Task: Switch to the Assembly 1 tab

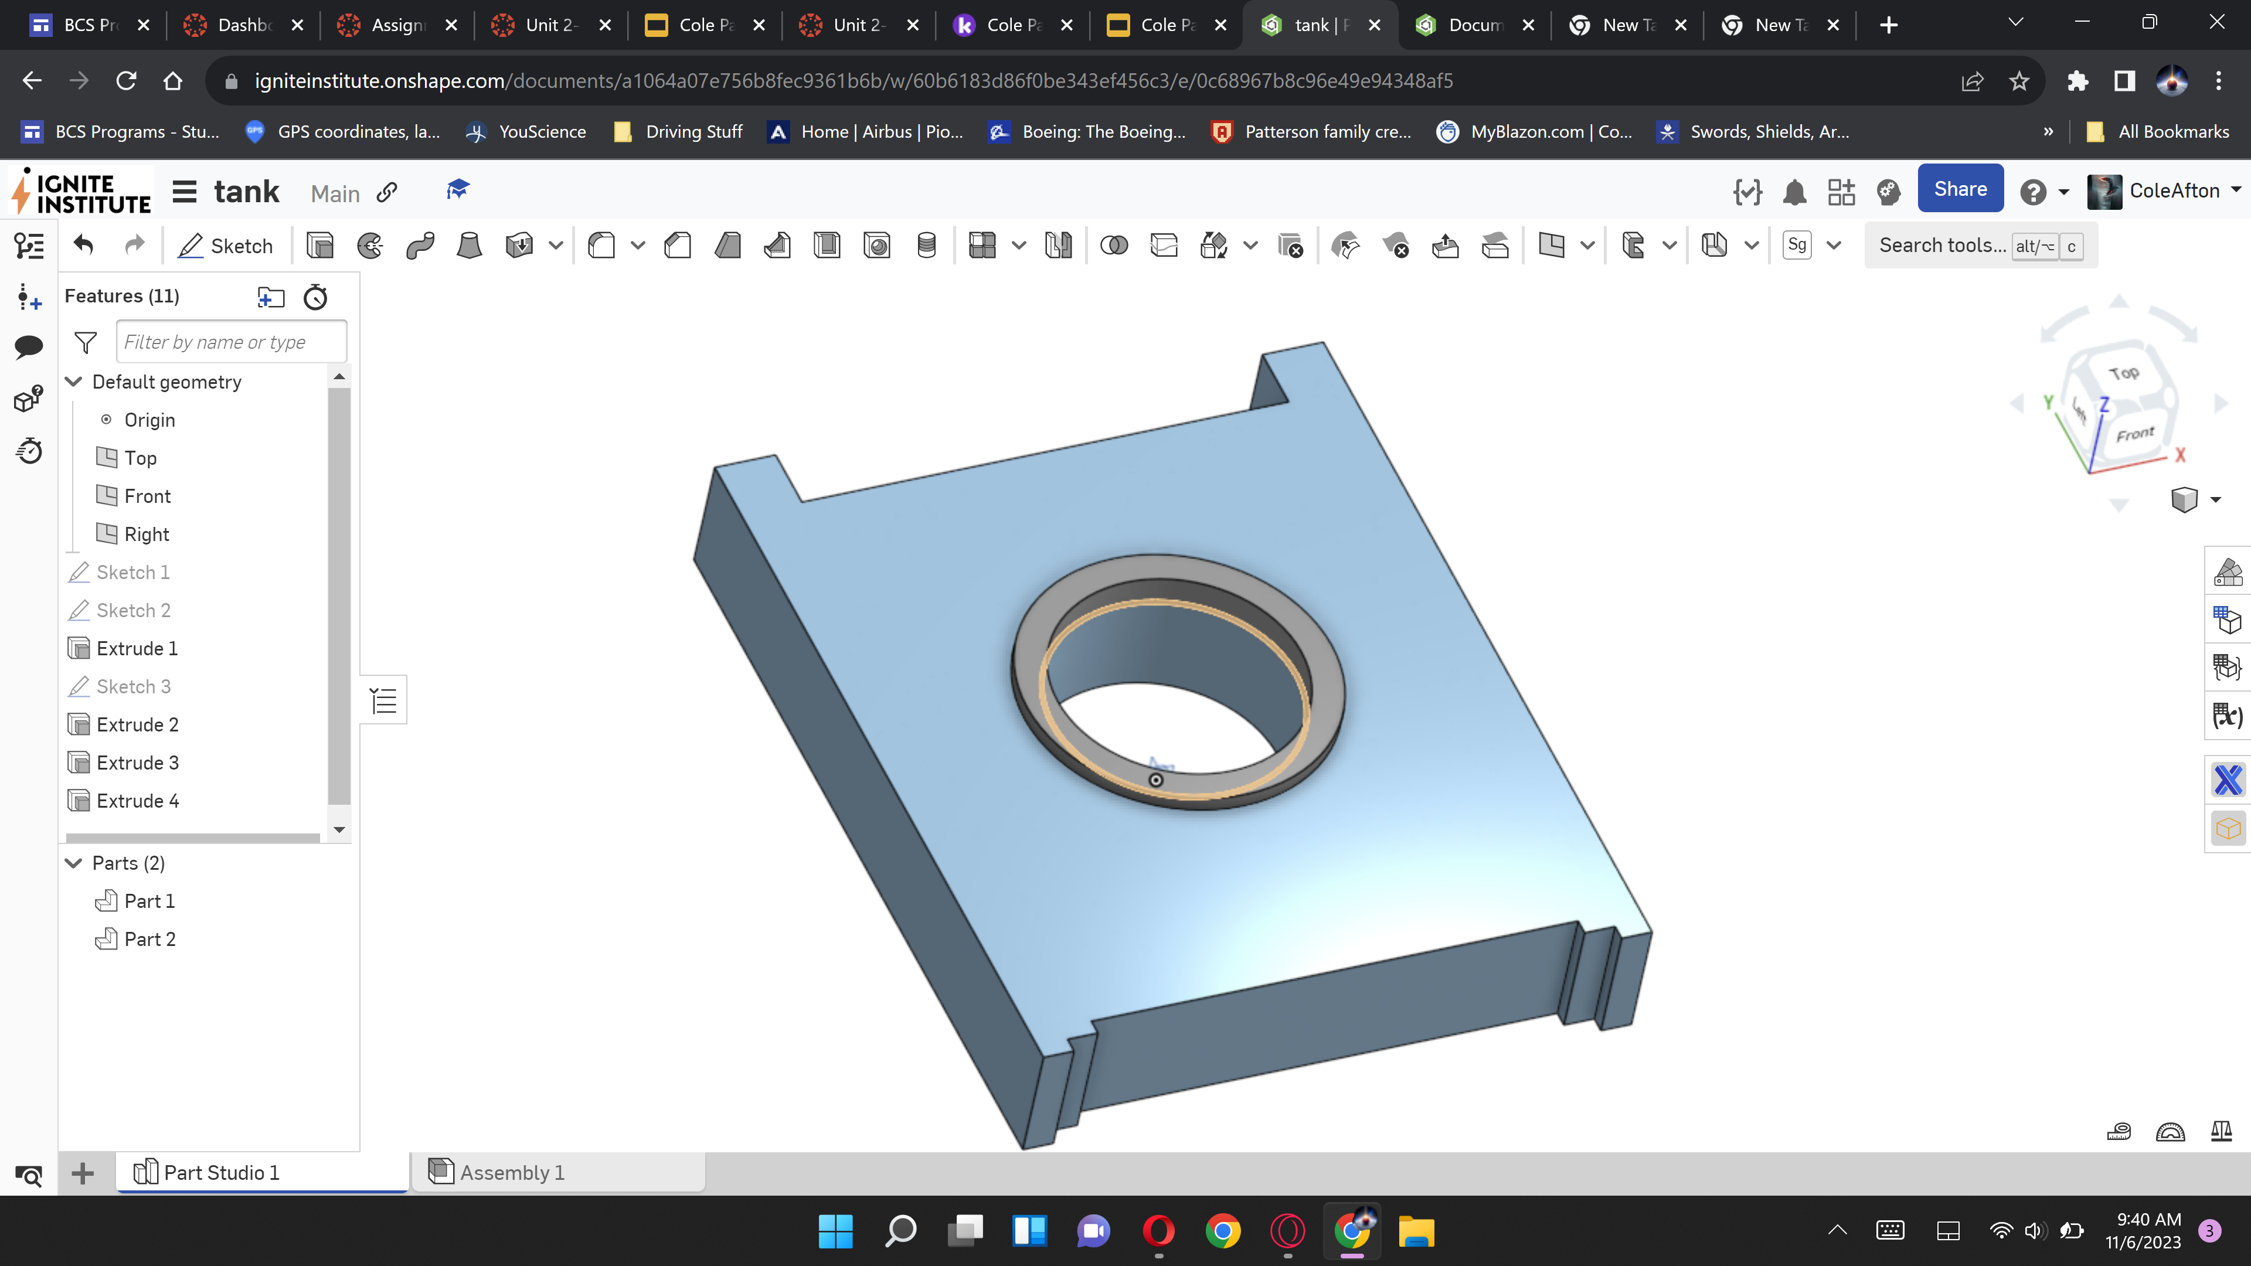Action: 511,1172
